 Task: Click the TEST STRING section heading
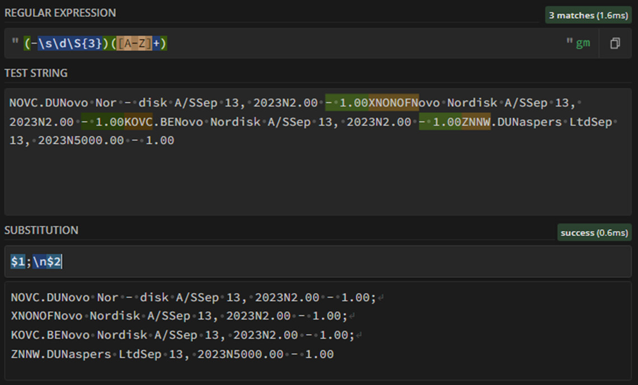[x=36, y=73]
